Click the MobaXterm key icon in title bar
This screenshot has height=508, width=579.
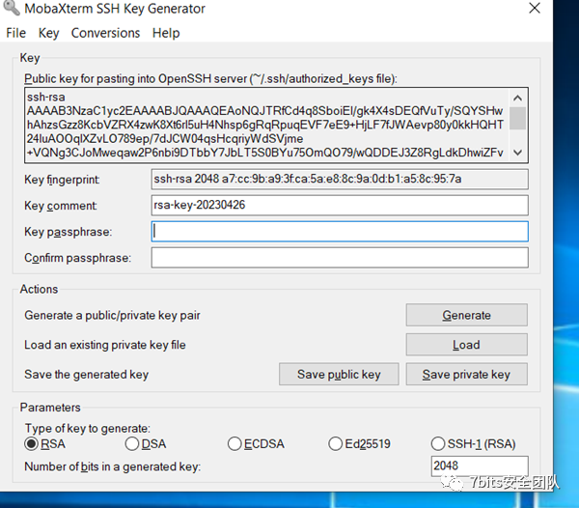[11, 8]
